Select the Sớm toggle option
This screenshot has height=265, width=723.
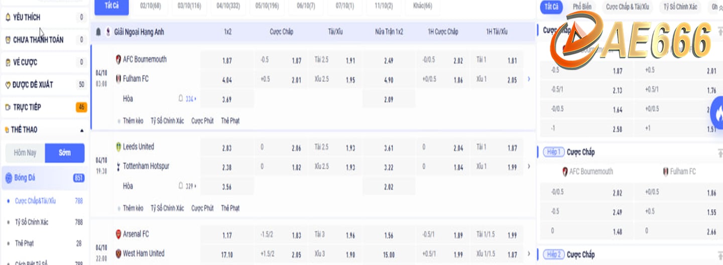point(65,153)
